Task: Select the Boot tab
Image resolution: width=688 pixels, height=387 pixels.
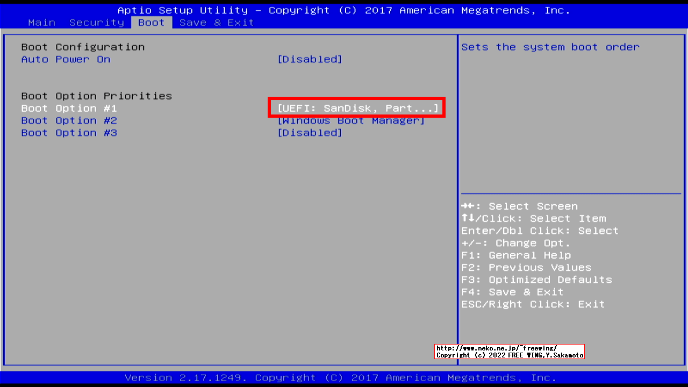Action: point(151,23)
